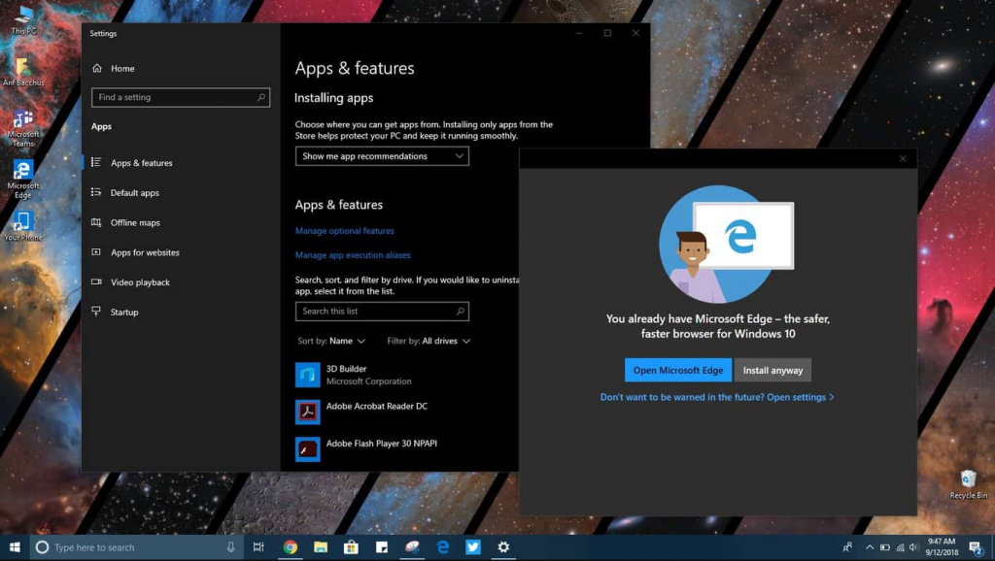995x561 pixels.
Task: Show hidden tray icons chevron
Action: [870, 547]
